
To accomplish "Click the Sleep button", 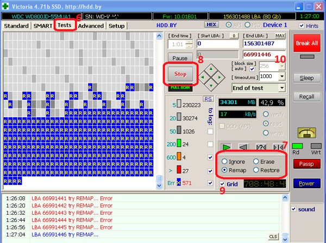I will pyautogui.click(x=306, y=78).
